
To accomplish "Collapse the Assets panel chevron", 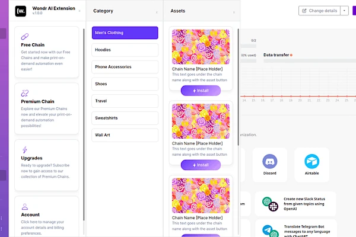I will coord(233,11).
